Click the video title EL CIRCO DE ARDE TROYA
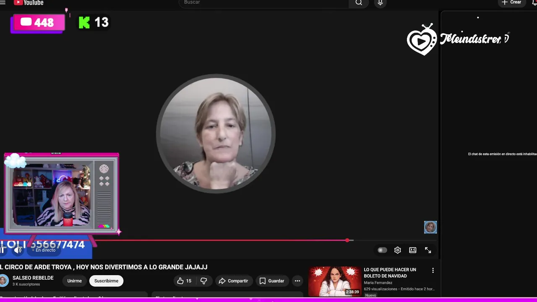The width and height of the screenshot is (537, 302). pos(104,267)
